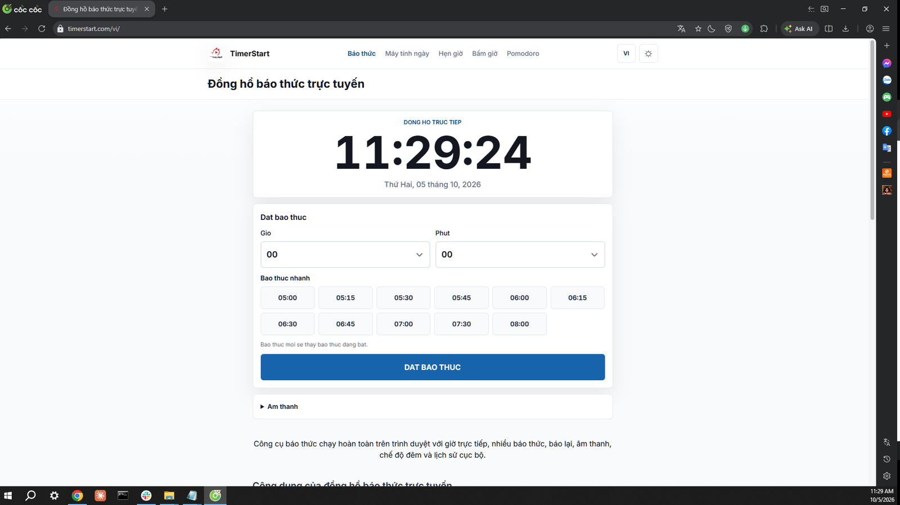Screen dimensions: 900x505
Task: Click the DAT BAO THUC button
Action: (x=433, y=367)
